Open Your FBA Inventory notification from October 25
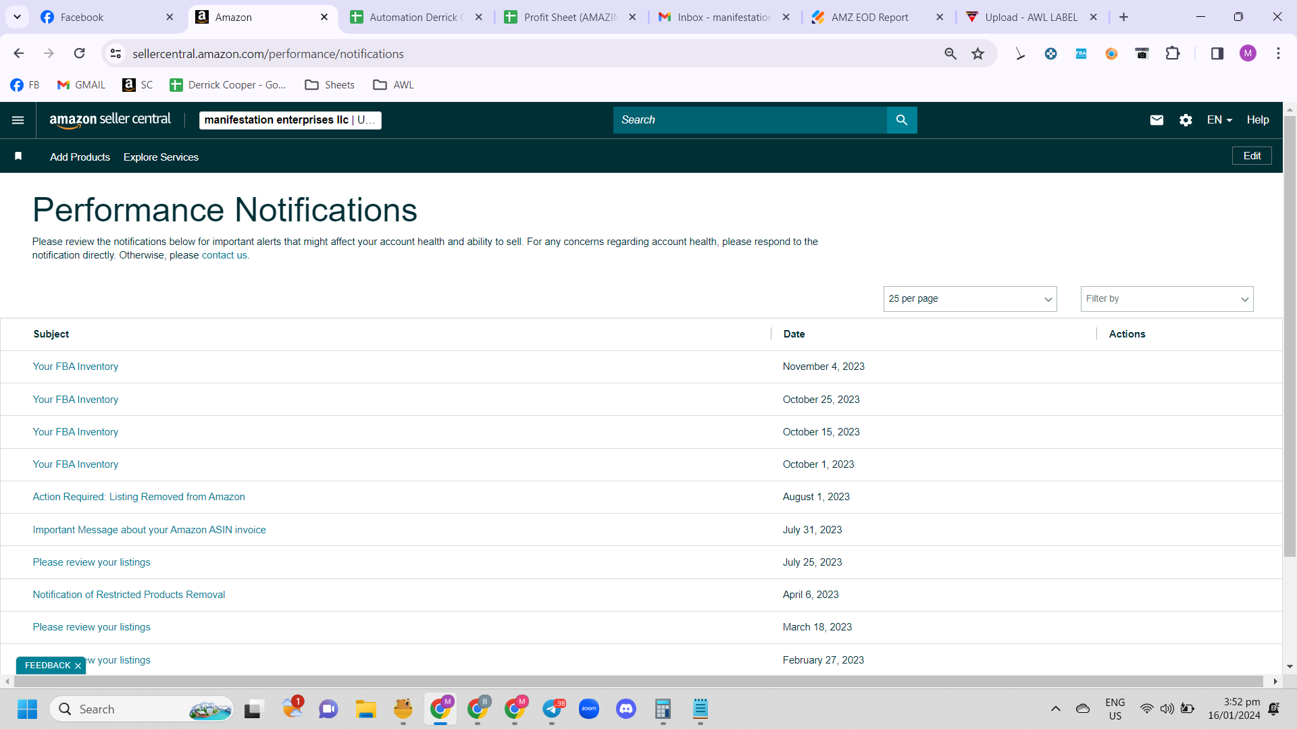Viewport: 1297px width, 729px height. (x=76, y=400)
